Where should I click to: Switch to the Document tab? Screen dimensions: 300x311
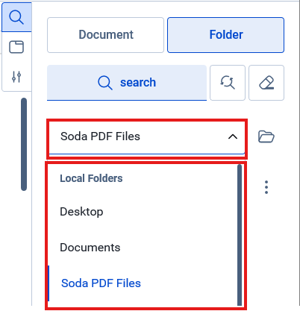coord(105,35)
